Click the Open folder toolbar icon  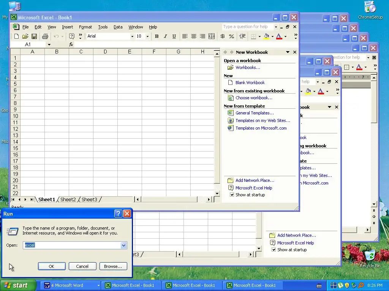pyautogui.click(x=25, y=36)
